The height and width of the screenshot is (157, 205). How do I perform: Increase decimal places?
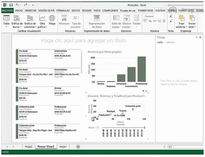pos(159,21)
